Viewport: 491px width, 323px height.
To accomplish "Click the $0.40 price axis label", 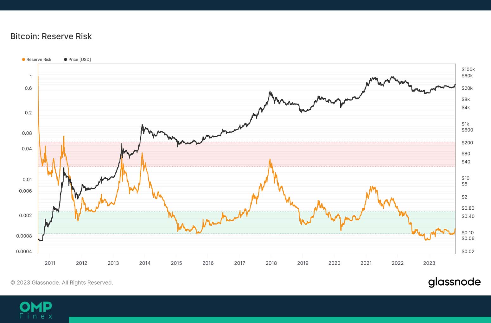I will [468, 216].
